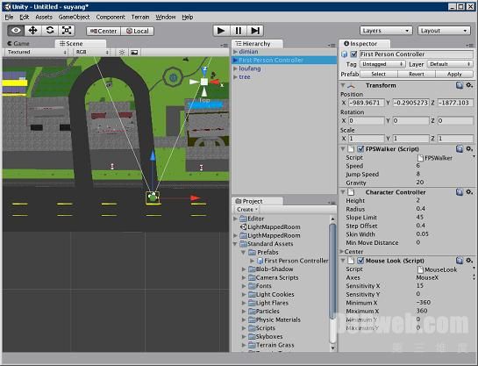The image size is (478, 366).
Task: Open the Axes MouseX dropdown
Action: pos(445,277)
